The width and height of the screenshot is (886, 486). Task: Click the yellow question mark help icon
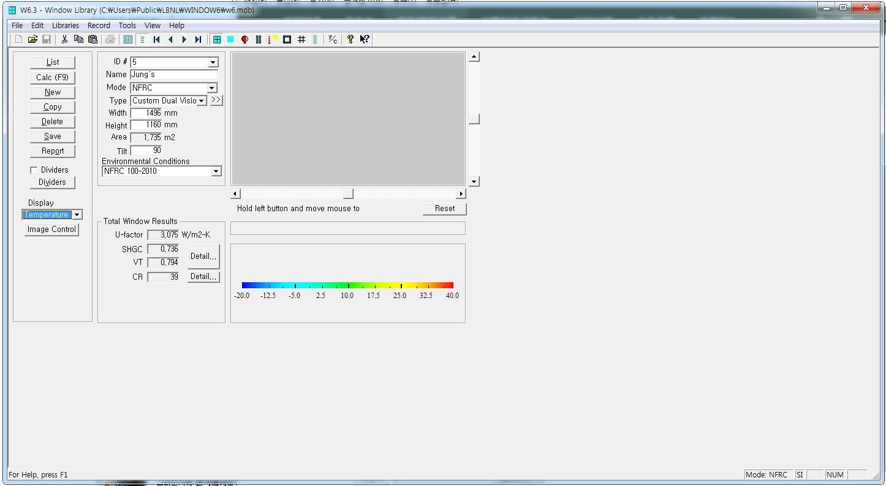350,39
